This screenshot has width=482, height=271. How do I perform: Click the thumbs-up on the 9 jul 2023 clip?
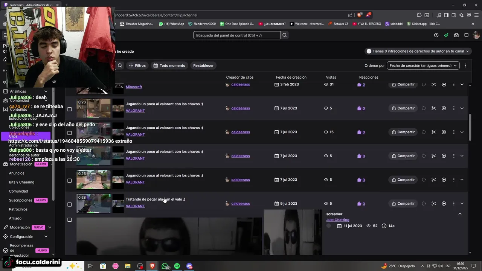point(359,204)
